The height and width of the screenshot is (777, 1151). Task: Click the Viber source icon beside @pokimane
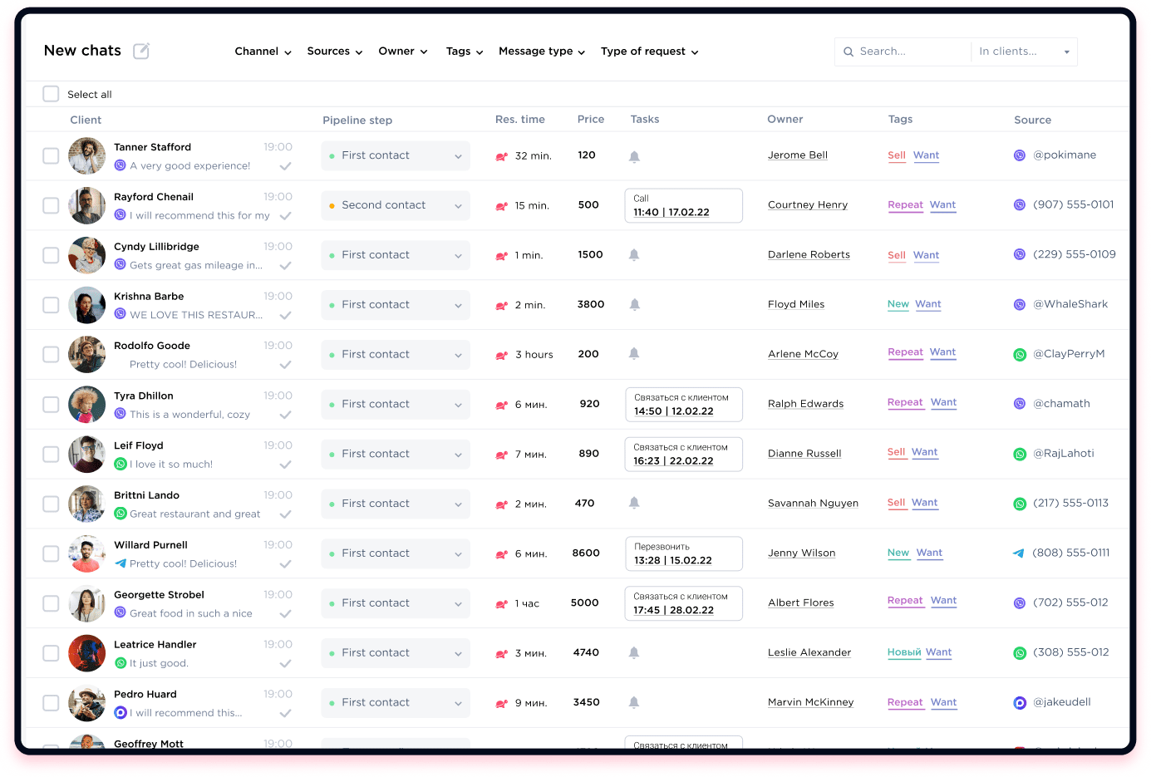pos(1020,155)
